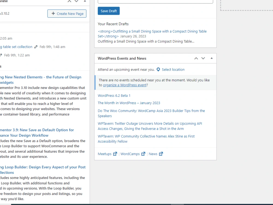
Task: Click the Feb 9th, 1:48 am timestamp
Action: (x=52, y=47)
